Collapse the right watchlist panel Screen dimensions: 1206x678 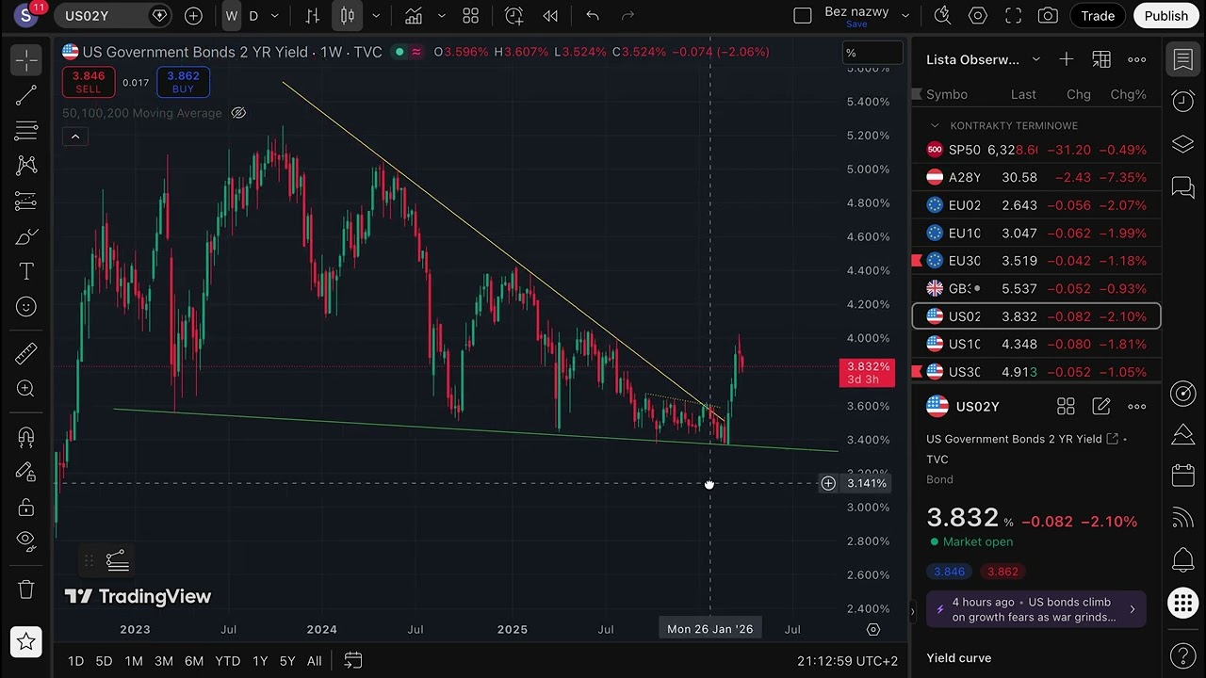pyautogui.click(x=912, y=611)
